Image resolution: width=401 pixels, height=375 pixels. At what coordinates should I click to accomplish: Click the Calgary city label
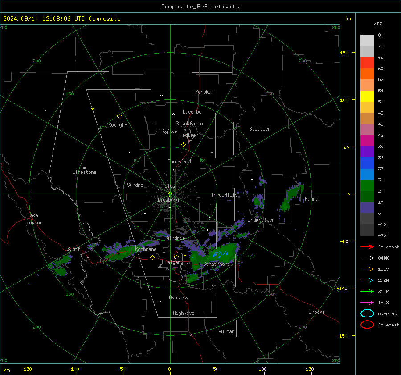174,262
